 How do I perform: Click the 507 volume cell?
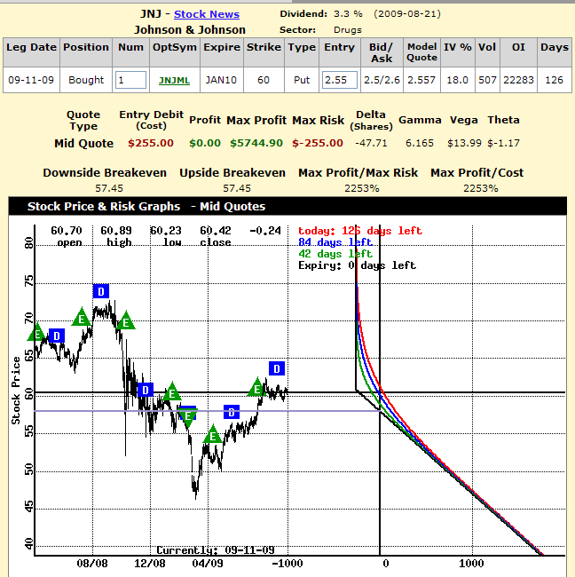(x=487, y=80)
